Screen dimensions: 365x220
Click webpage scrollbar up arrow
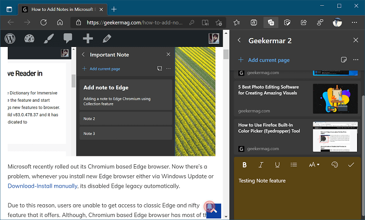226,33
